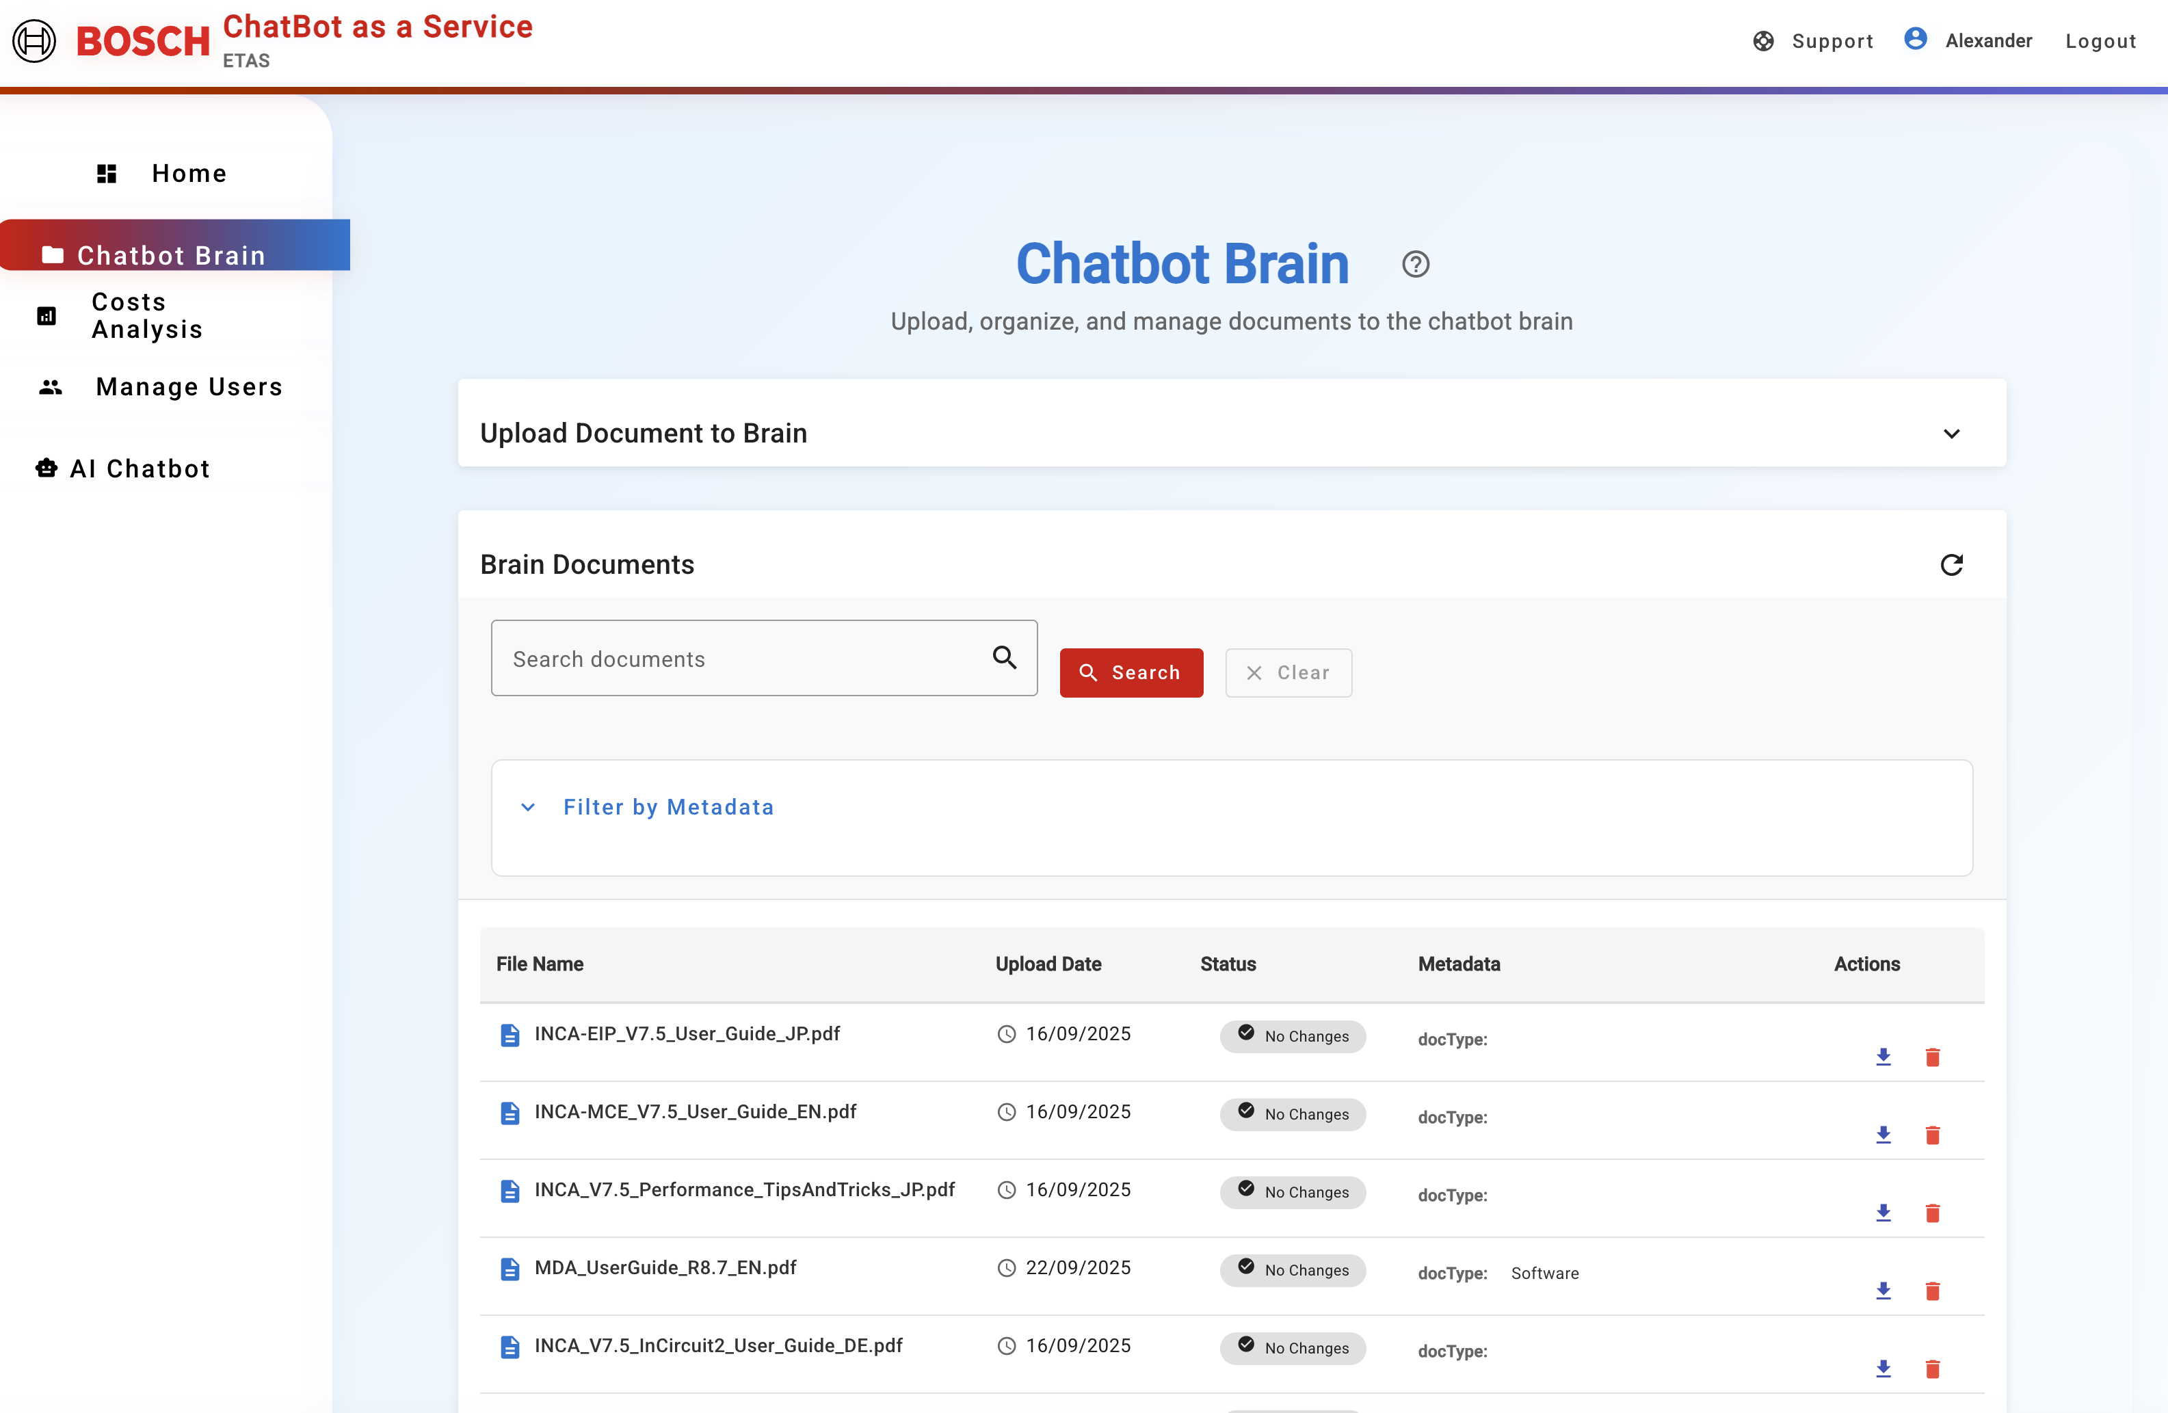Download MDA_UserGuide_R8.7_EN.pdf
Image resolution: width=2168 pixels, height=1413 pixels.
1883,1290
